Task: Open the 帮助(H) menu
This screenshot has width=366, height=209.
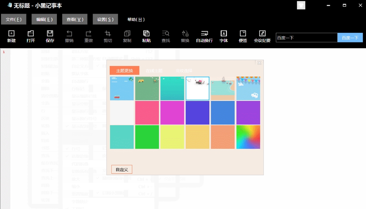Action: (136, 19)
